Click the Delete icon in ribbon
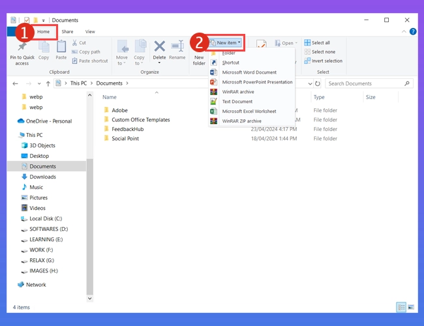The image size is (424, 326). [x=159, y=48]
